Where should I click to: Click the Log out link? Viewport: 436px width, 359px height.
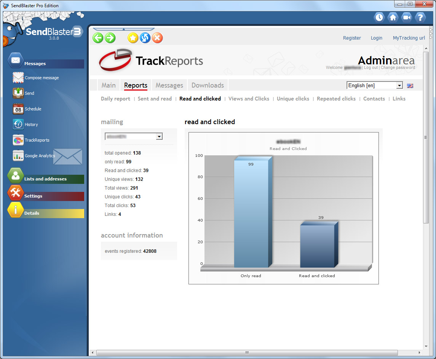pos(371,67)
